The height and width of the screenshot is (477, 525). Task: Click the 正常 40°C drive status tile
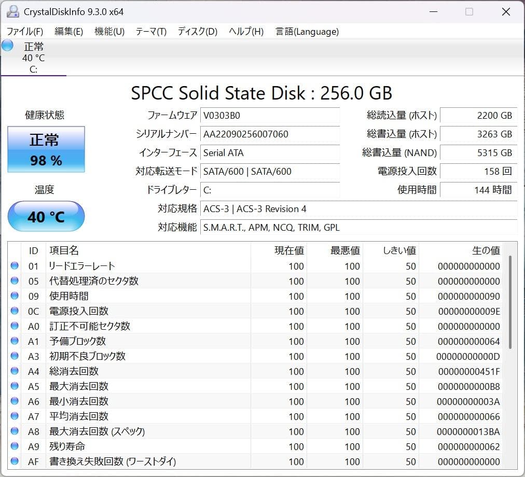pos(33,54)
